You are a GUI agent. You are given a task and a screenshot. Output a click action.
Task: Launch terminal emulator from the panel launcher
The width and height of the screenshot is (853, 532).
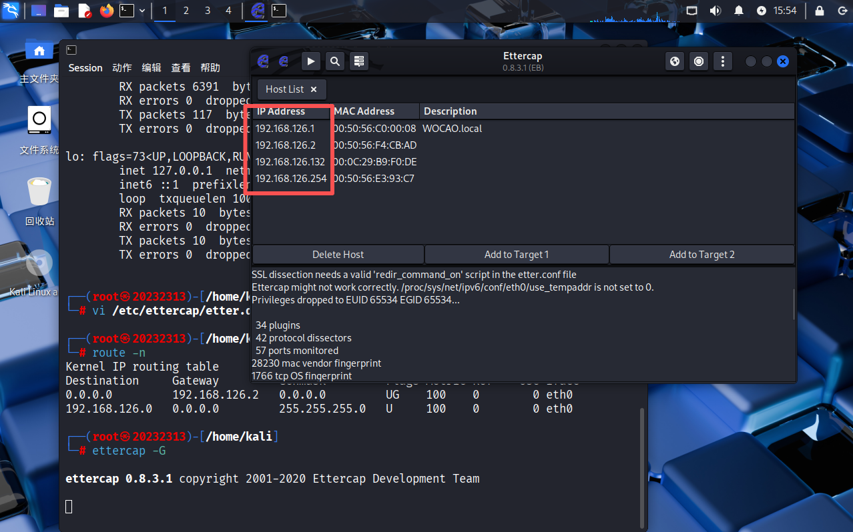(x=127, y=11)
